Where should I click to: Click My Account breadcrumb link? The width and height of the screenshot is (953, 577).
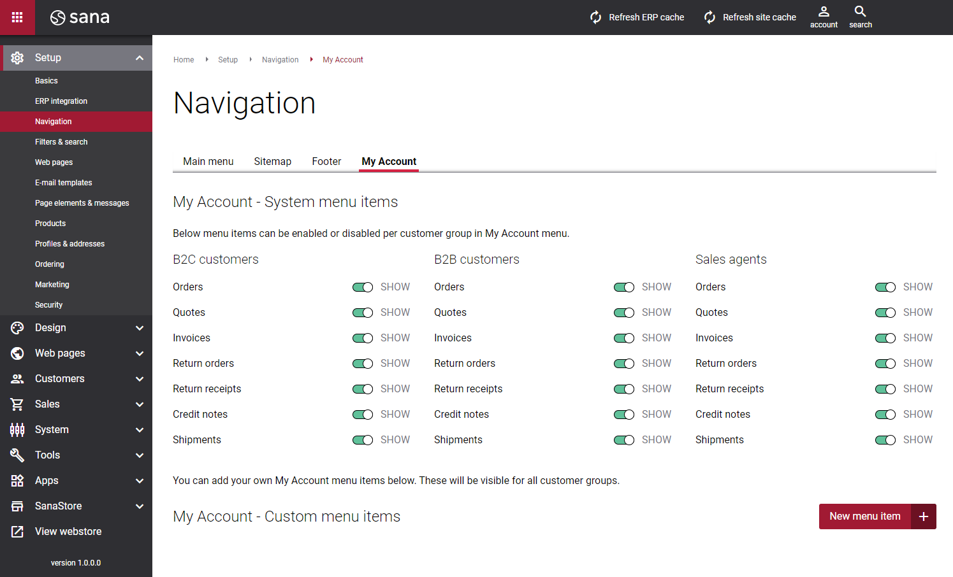tap(343, 60)
